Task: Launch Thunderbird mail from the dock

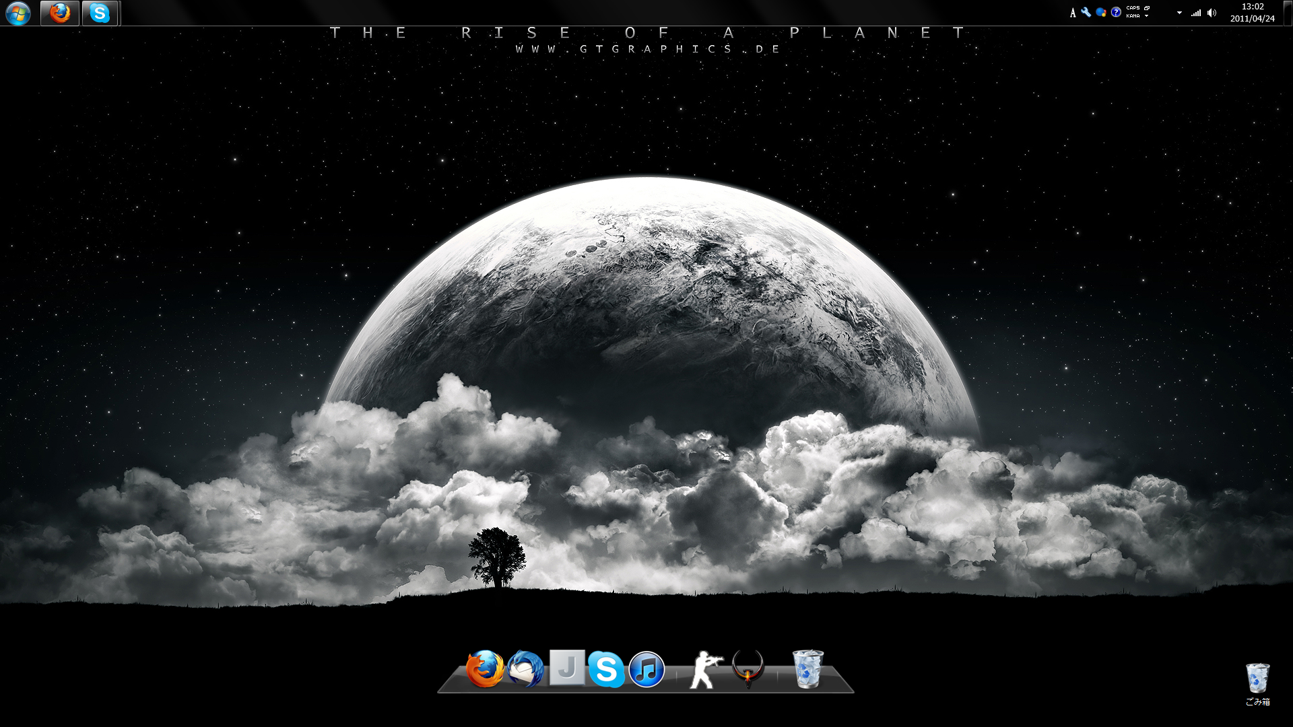Action: point(526,669)
